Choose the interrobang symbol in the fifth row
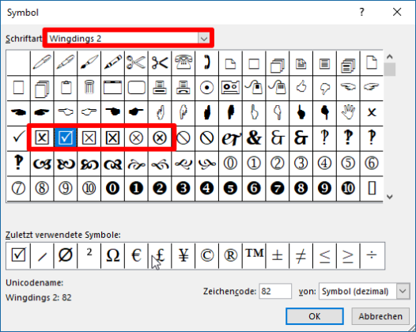Image resolution: width=416 pixels, height=332 pixels. coord(18,163)
